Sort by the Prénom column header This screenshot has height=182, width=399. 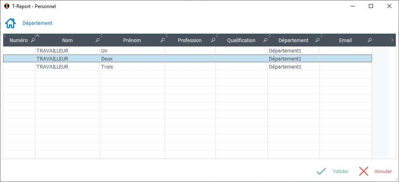pyautogui.click(x=132, y=40)
